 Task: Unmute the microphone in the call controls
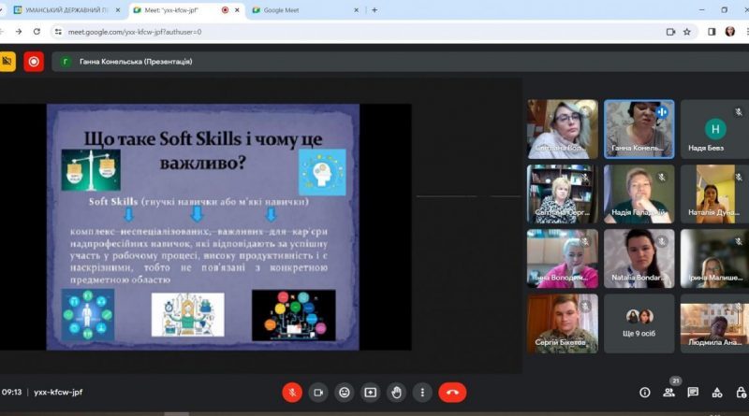pos(292,393)
